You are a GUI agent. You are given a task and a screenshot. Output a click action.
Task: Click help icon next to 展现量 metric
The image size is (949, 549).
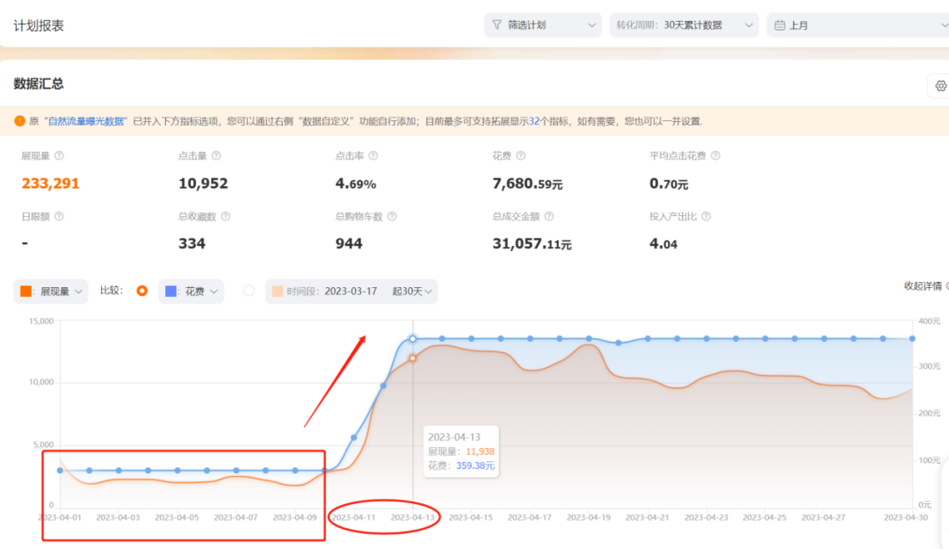60,155
